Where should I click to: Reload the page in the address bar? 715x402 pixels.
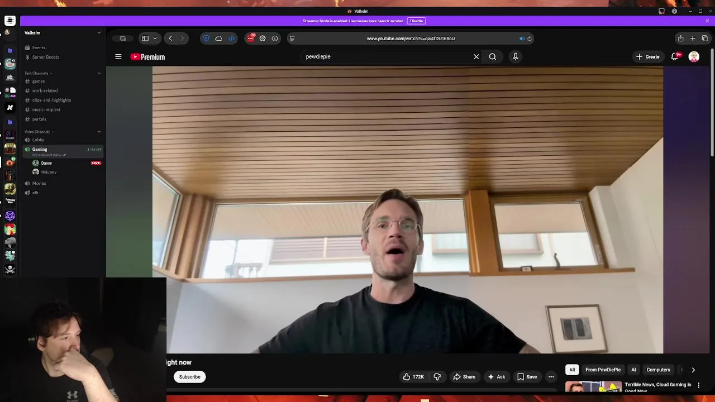tap(530, 39)
